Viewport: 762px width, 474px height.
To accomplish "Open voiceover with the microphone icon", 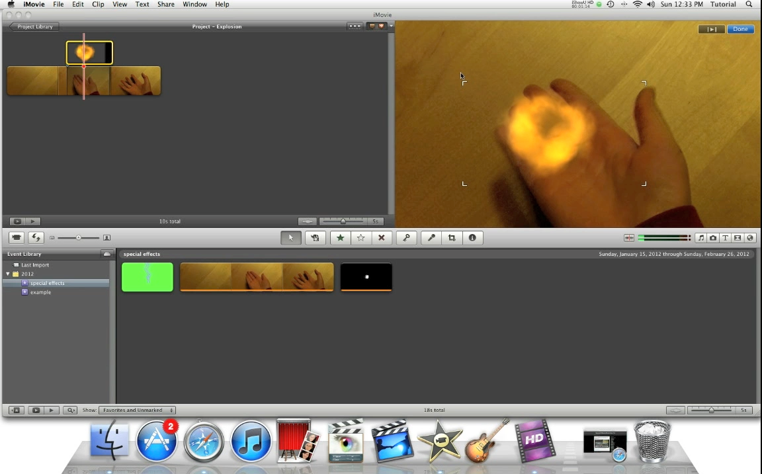I will pos(431,237).
